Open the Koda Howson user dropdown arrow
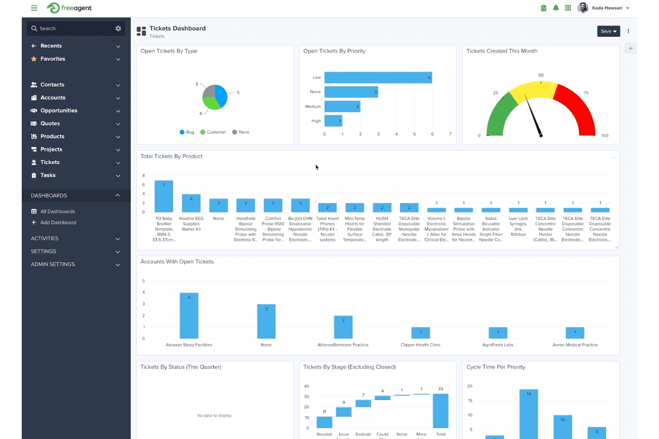 click(x=628, y=8)
